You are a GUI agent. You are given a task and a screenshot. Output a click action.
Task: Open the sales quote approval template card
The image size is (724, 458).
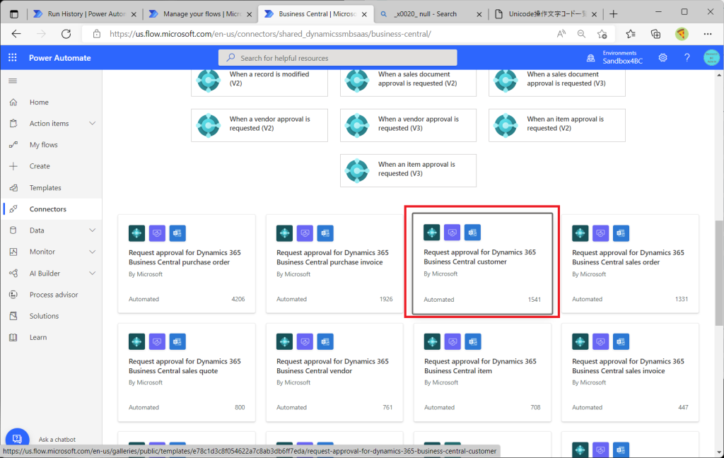coord(187,372)
